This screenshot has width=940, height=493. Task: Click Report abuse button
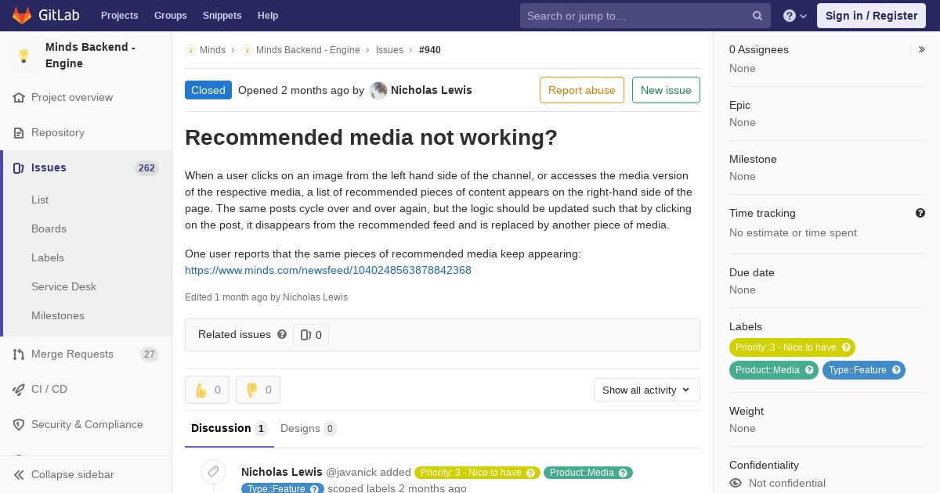[x=582, y=90]
